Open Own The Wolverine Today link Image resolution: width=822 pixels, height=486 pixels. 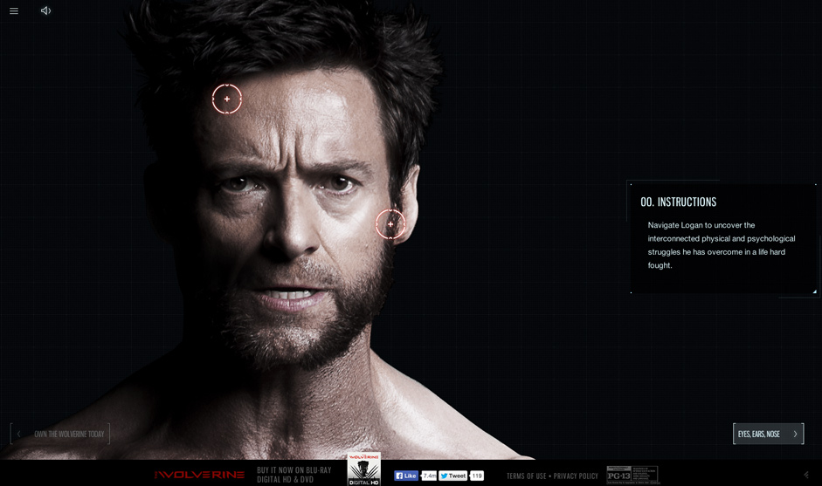(x=60, y=434)
